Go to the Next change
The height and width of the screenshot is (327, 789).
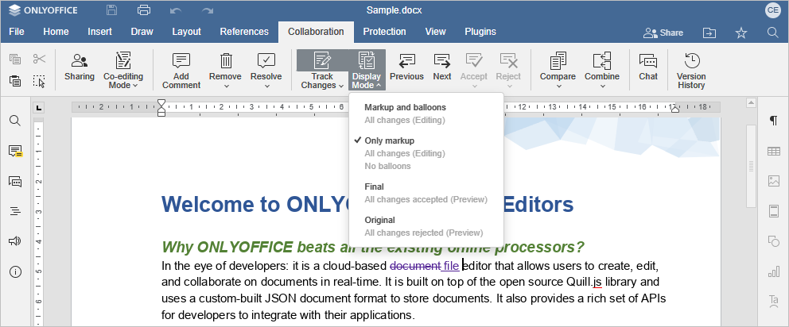(441, 67)
